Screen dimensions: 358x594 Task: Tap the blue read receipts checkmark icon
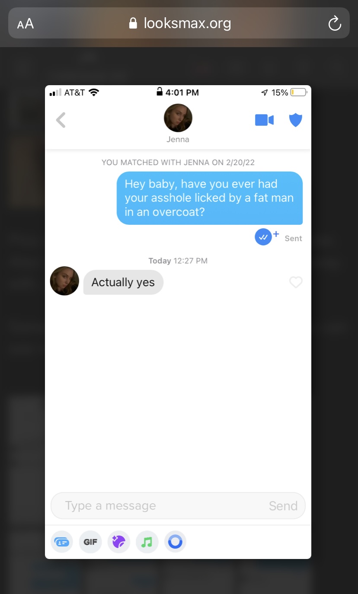[x=263, y=237]
